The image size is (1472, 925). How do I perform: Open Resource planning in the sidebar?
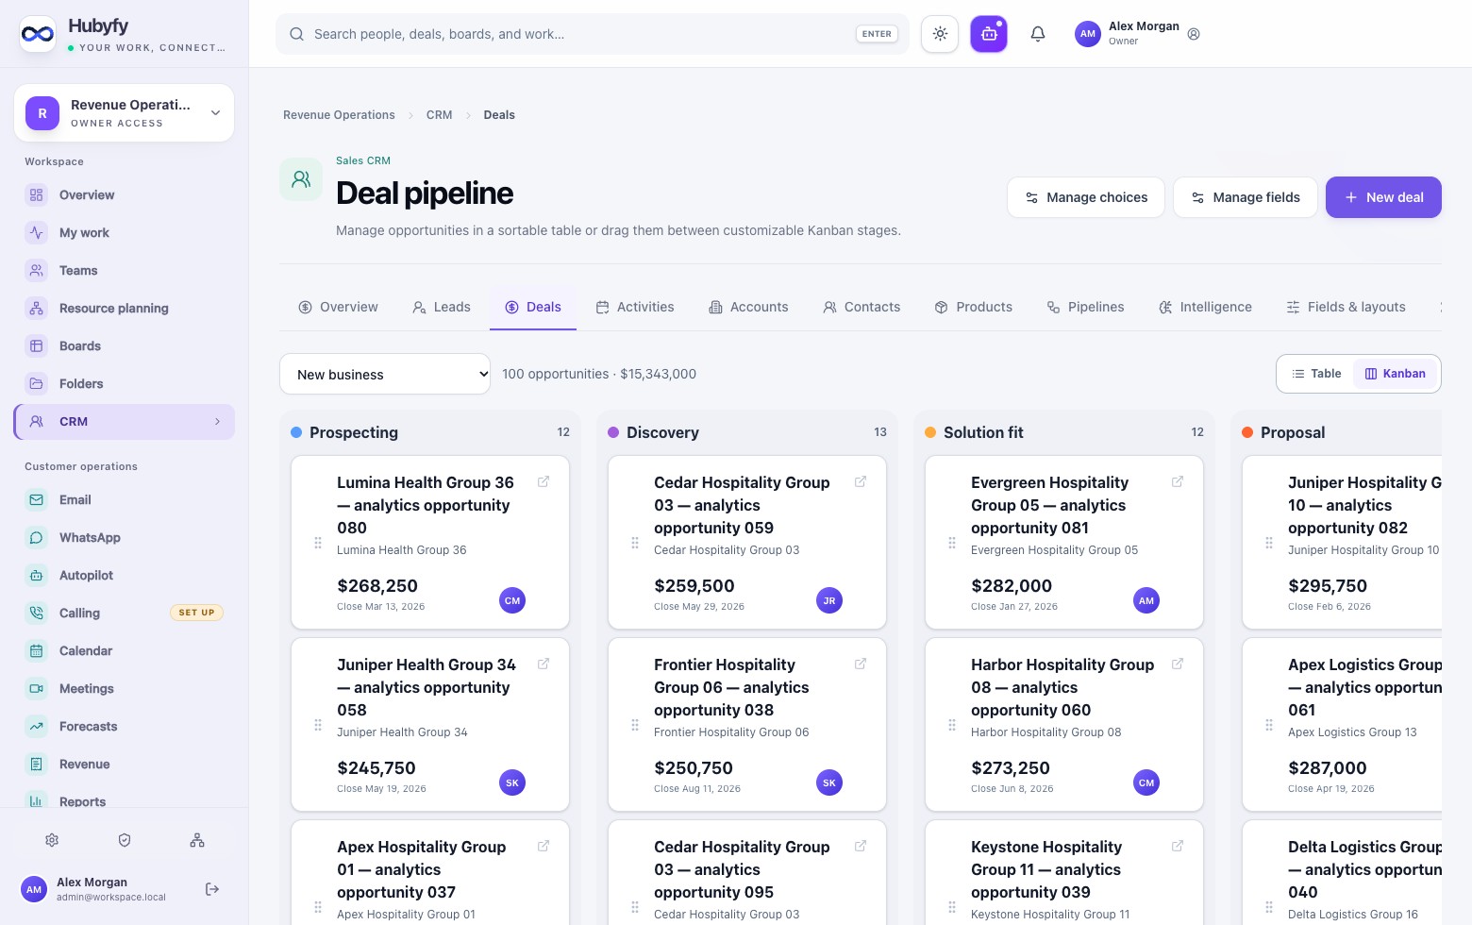(x=125, y=309)
